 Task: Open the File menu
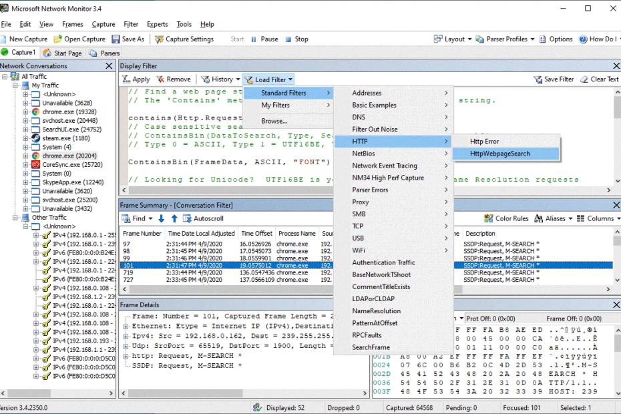(x=6, y=24)
